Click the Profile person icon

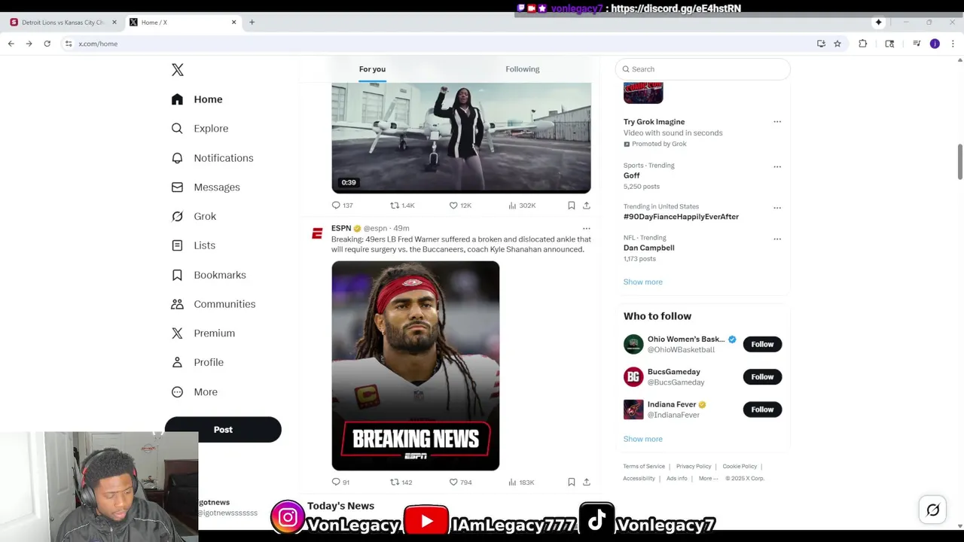(177, 362)
